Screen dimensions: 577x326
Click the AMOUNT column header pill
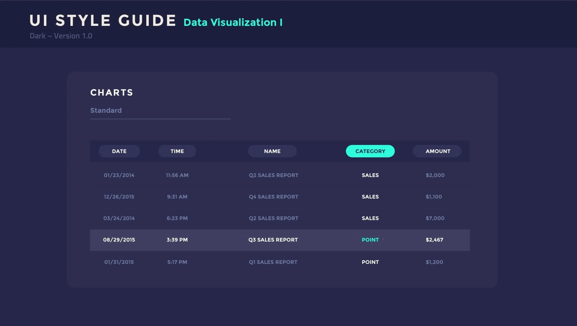437,151
